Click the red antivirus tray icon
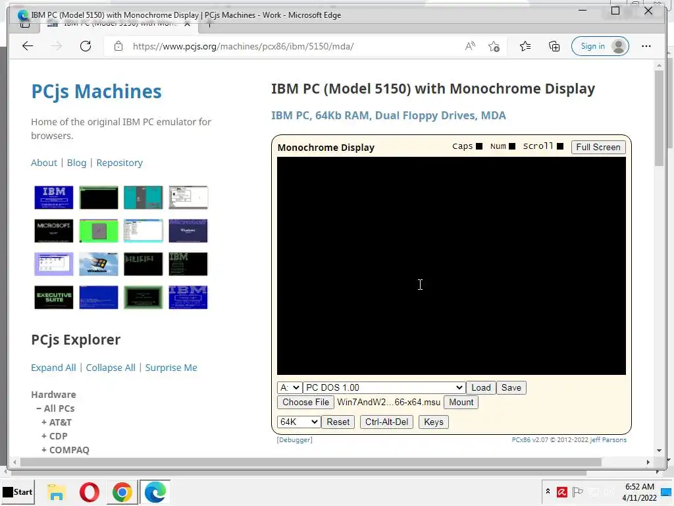Viewport: 674px width, 506px height. click(x=562, y=492)
